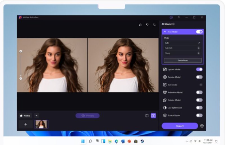225x145 pixels.
Task: Click the thumbs down feedback icon
Action: pyautogui.click(x=147, y=25)
